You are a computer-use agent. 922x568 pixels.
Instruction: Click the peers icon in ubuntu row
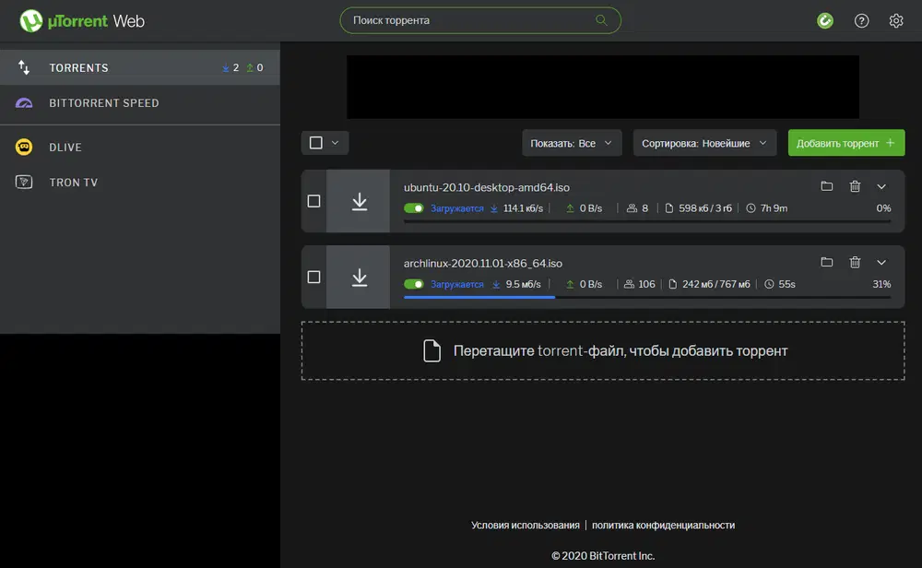click(x=632, y=208)
